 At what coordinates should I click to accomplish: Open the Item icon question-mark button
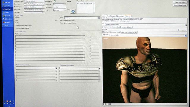click(x=73, y=11)
